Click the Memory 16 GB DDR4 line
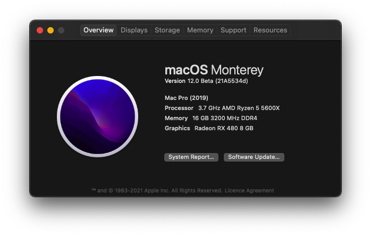The height and width of the screenshot is (236, 371). point(212,118)
